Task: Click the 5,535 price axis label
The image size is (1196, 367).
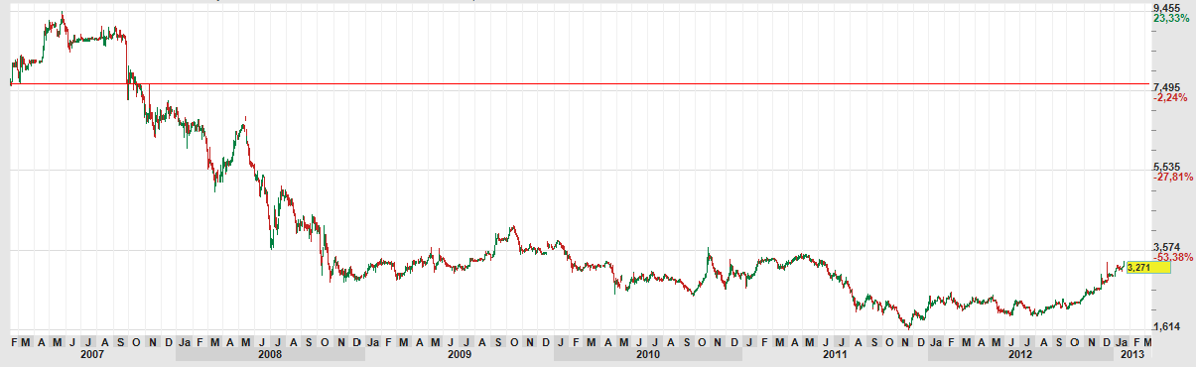Action: coord(1166,167)
